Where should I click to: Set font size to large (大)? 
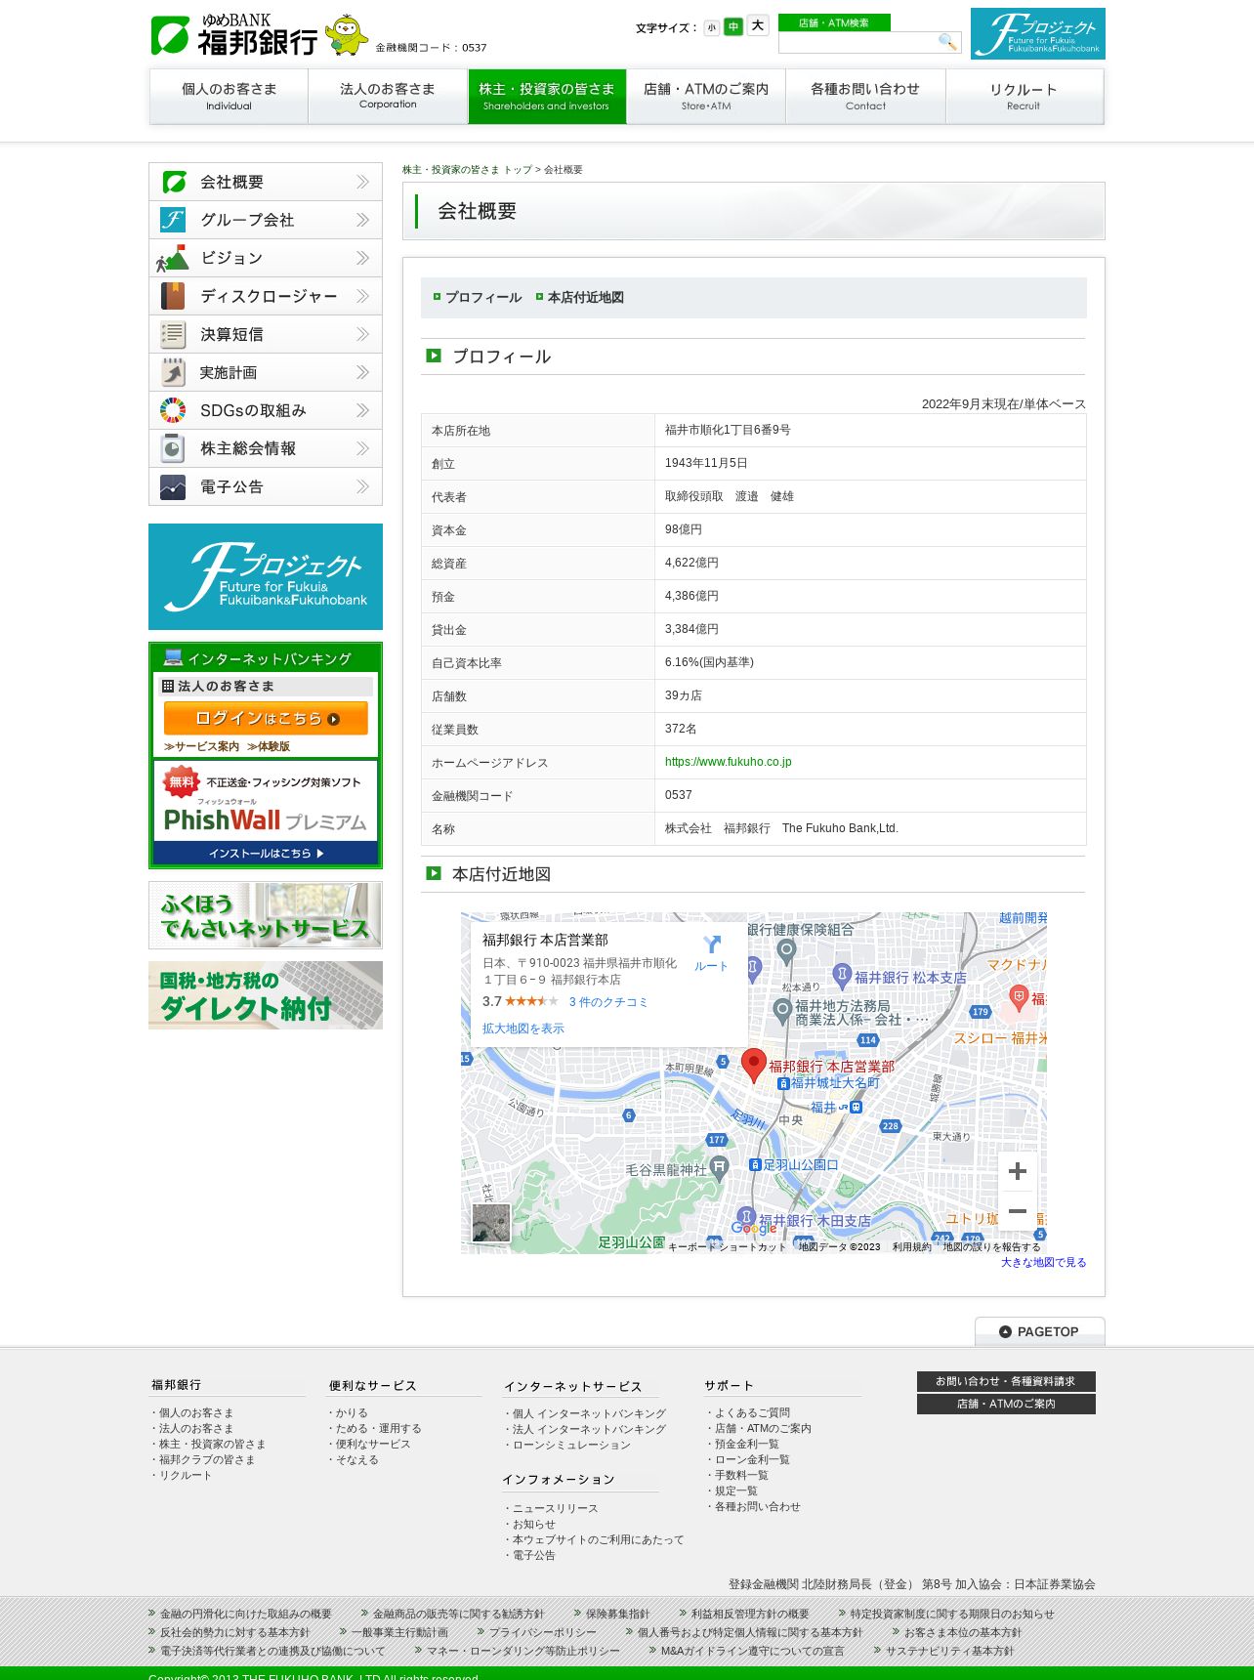(758, 26)
